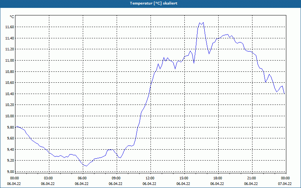This screenshot has height=188, width=301.
Task: Click the 06.04.22 date under 18:00
Action: click(x=217, y=184)
